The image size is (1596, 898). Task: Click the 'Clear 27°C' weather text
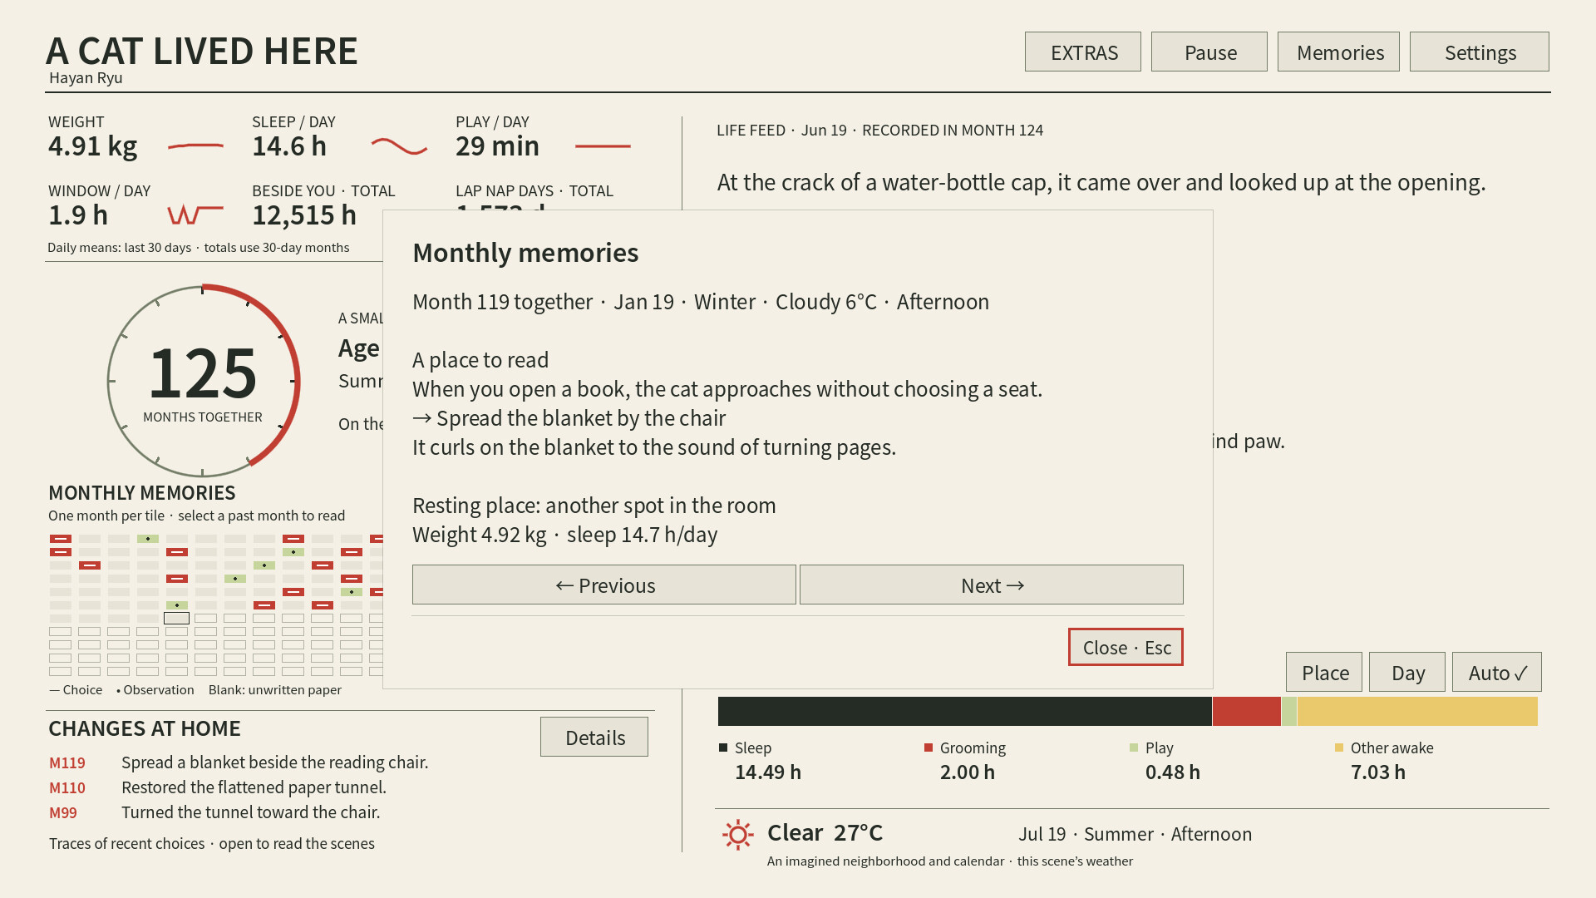click(825, 832)
